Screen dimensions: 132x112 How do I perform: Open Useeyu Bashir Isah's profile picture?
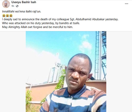(x=6, y=4)
